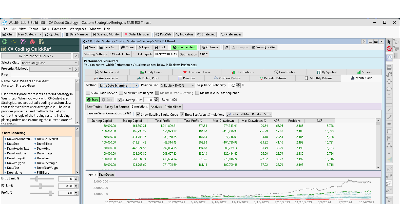Open DataSets from the toolbar
The height and width of the screenshot is (204, 400).
(163, 34)
